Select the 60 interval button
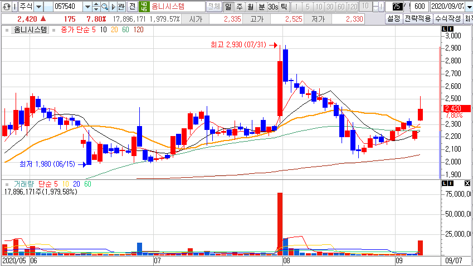 click(341, 6)
